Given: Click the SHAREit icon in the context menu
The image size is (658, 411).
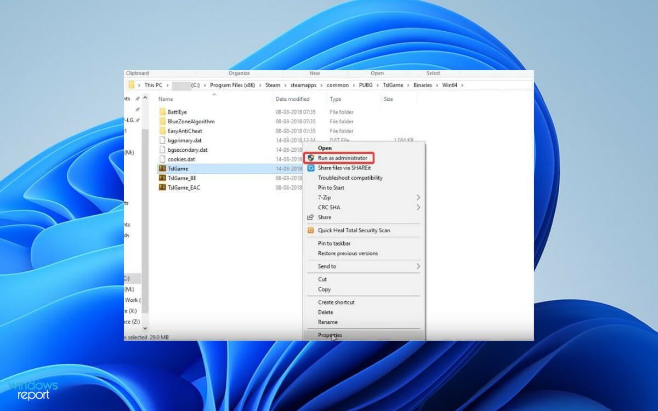Looking at the screenshot, I should pyautogui.click(x=310, y=168).
